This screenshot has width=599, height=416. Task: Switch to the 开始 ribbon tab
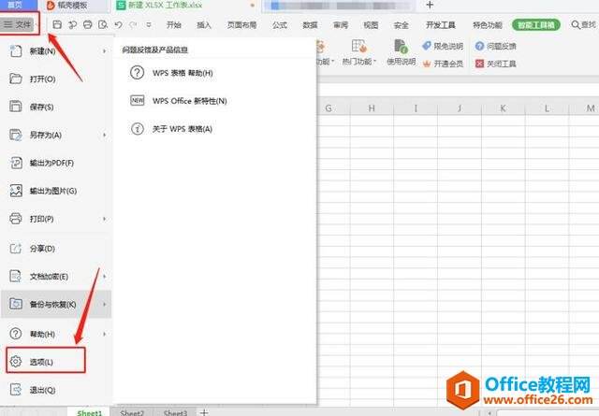click(x=174, y=25)
